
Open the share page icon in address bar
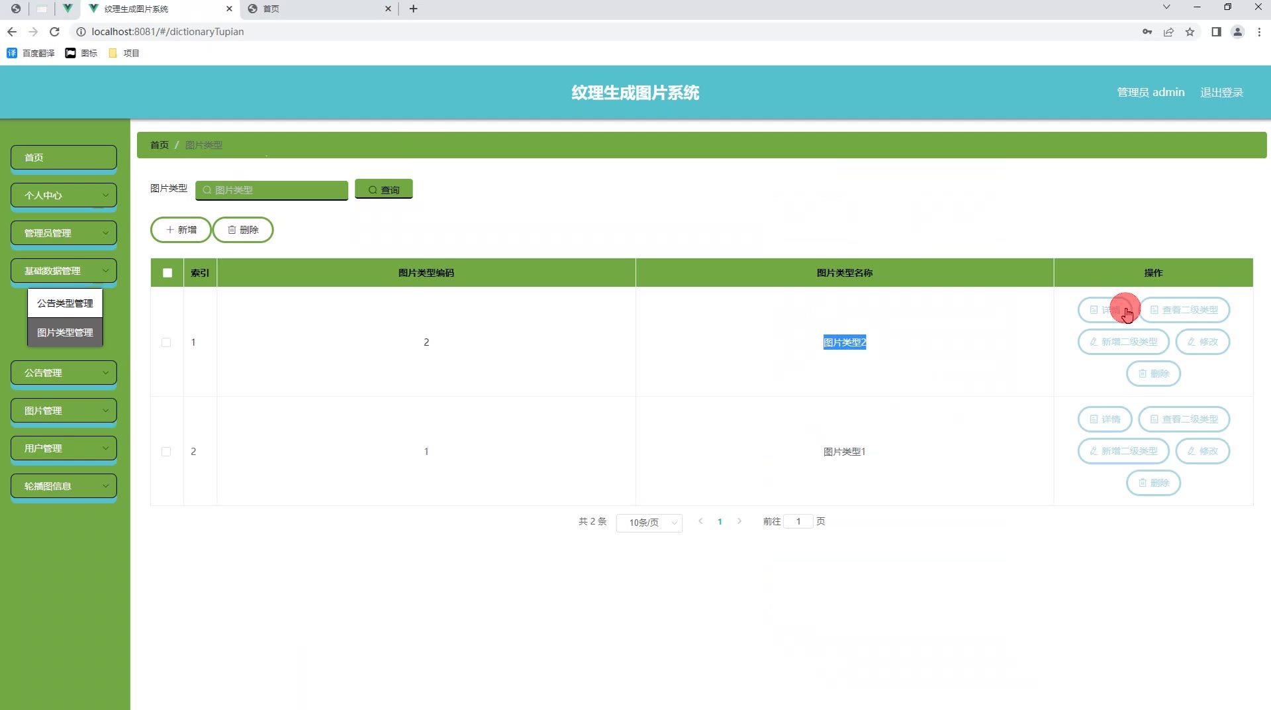click(x=1168, y=32)
